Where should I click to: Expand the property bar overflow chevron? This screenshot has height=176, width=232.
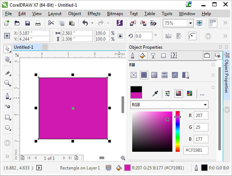pos(225,36)
